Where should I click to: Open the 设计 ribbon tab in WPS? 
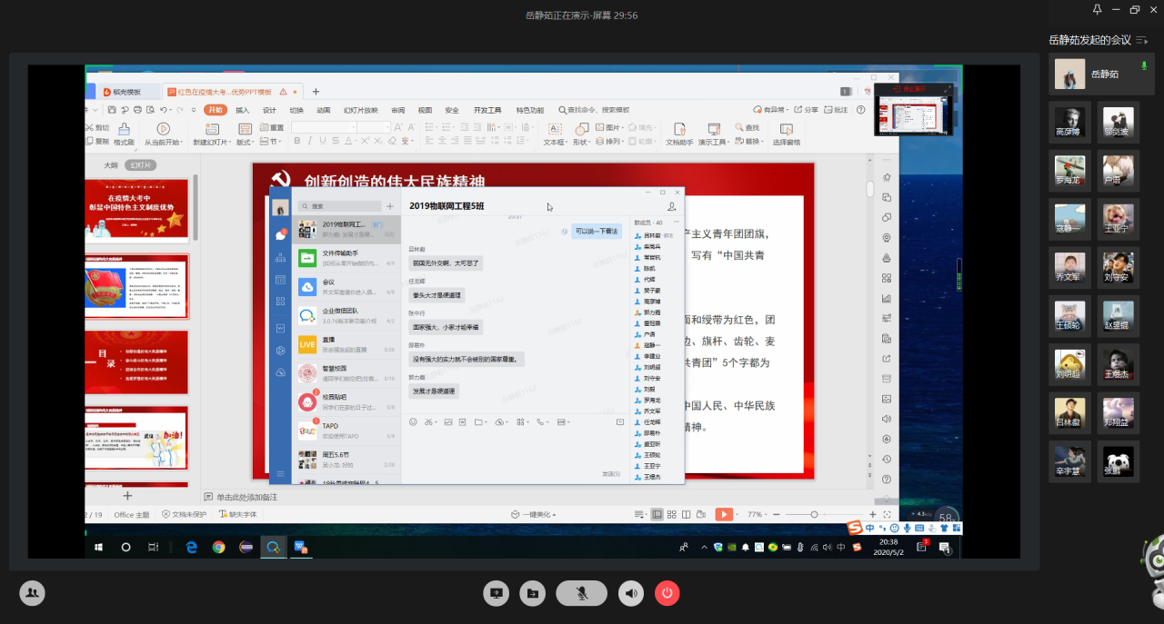pyautogui.click(x=269, y=110)
